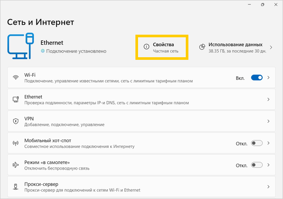Viewport: 283px width, 199px height.
Task: Open Использование данных details
Action: (x=235, y=47)
